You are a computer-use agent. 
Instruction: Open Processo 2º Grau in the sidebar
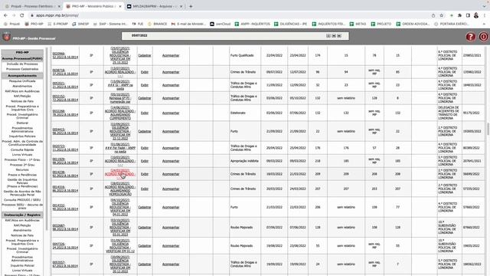pyautogui.click(x=22, y=165)
